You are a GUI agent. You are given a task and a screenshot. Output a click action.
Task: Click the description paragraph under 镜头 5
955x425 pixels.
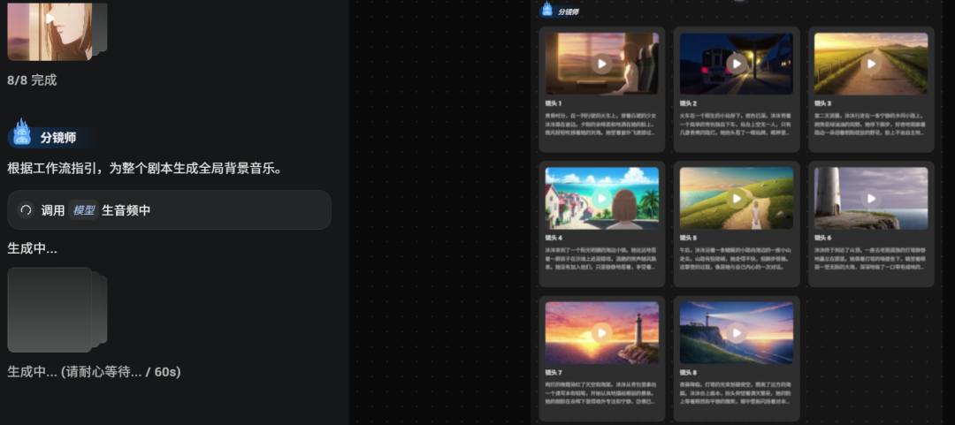737,258
